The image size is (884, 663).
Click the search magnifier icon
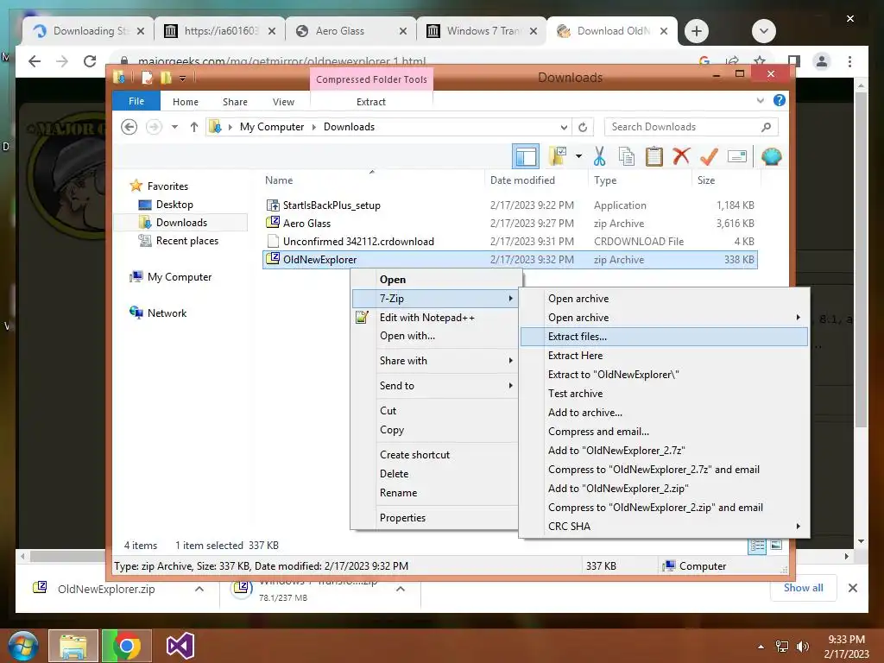coord(766,127)
